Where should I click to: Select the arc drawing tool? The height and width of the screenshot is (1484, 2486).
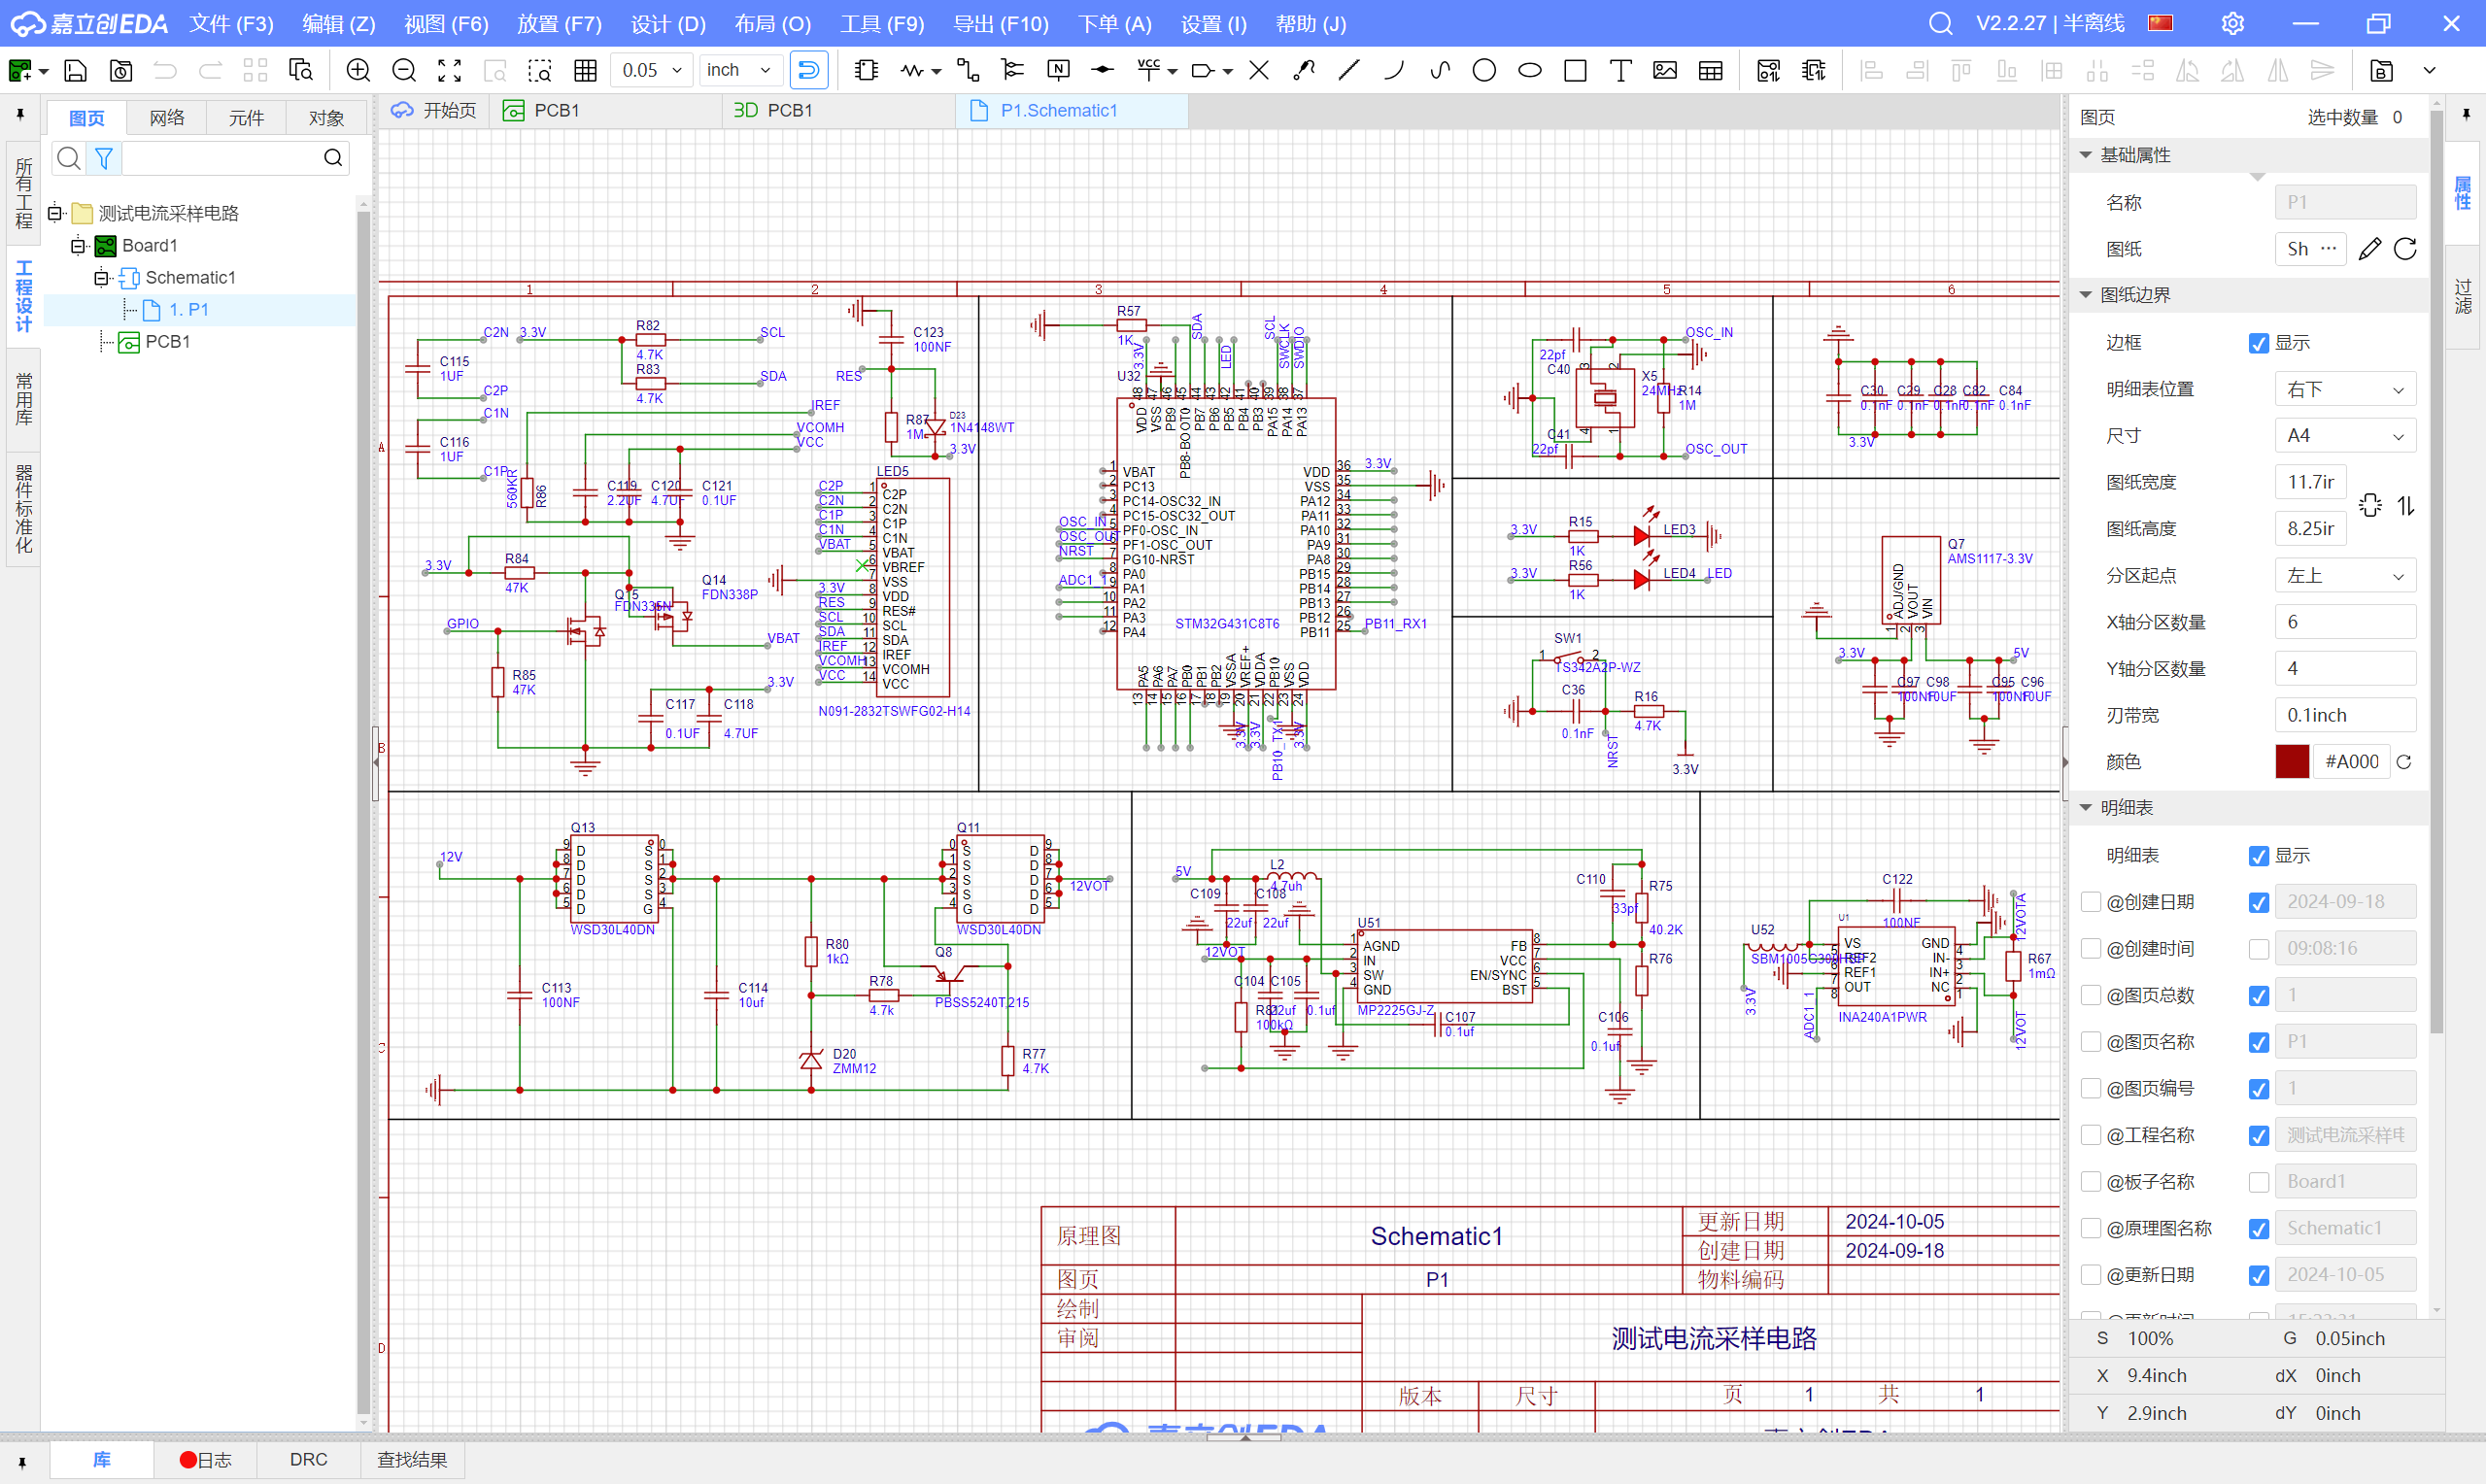pyautogui.click(x=1394, y=70)
